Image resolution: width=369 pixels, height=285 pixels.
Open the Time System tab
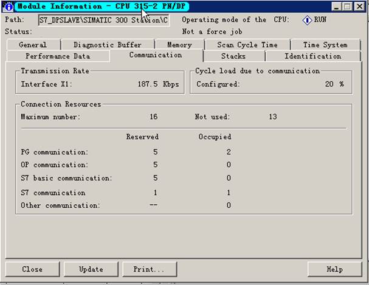pos(325,45)
